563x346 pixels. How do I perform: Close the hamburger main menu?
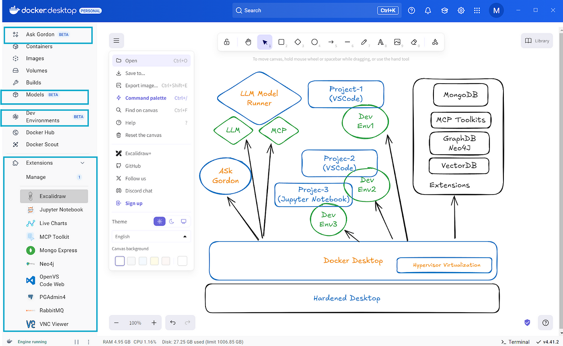(116, 41)
